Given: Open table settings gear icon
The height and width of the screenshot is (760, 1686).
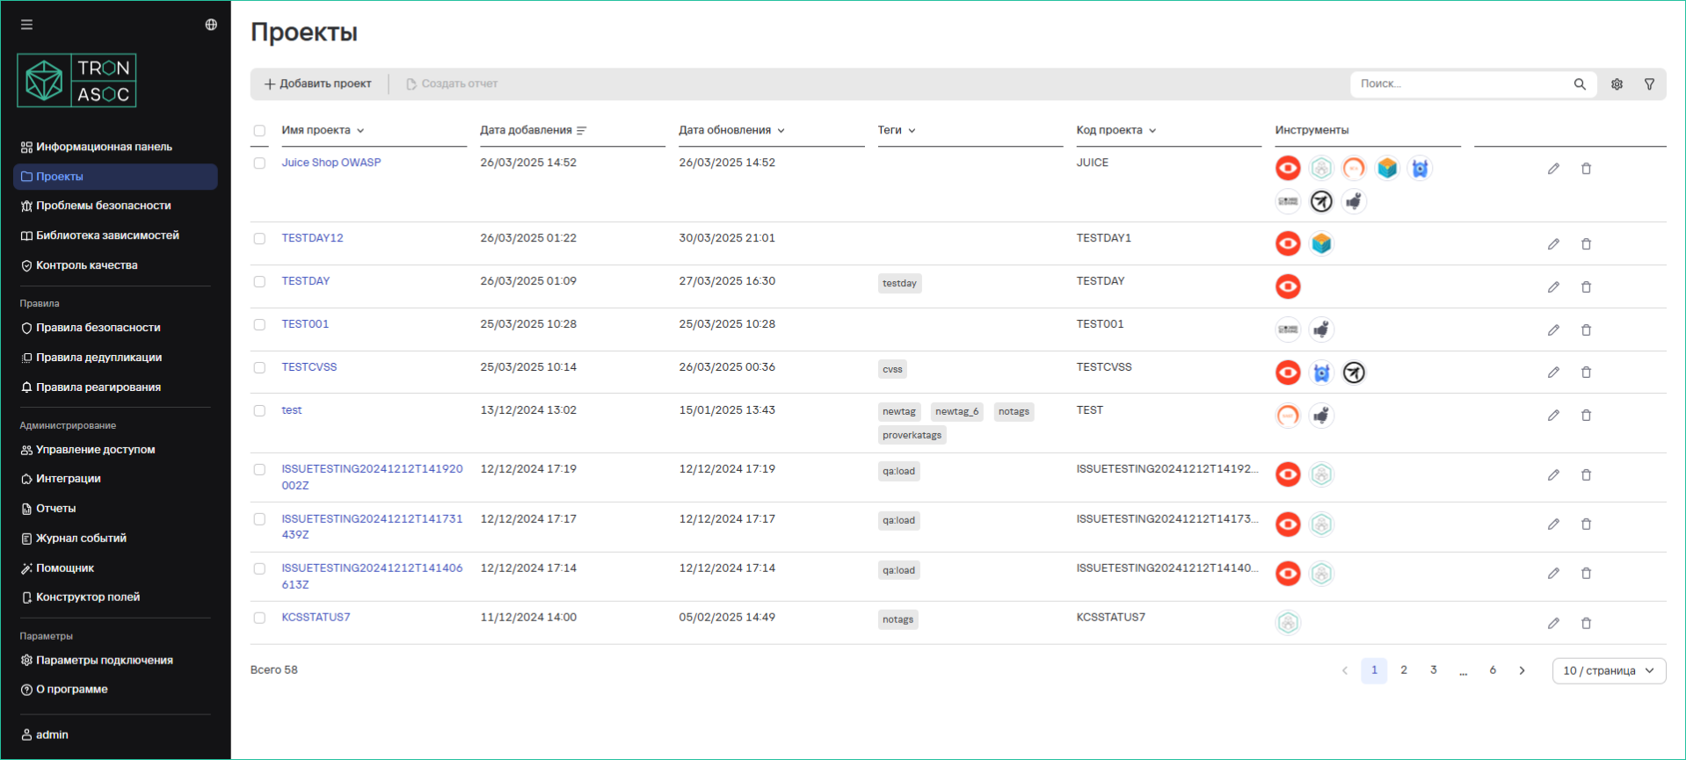Looking at the screenshot, I should click(x=1617, y=84).
